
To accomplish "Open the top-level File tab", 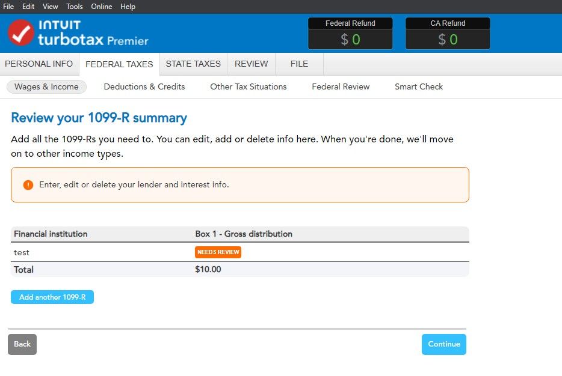I will pos(299,64).
